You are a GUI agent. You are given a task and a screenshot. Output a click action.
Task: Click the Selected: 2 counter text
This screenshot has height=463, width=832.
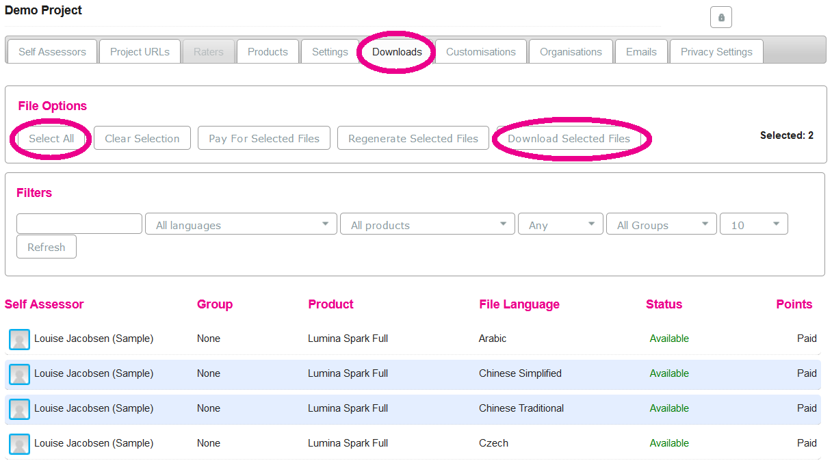click(x=787, y=135)
